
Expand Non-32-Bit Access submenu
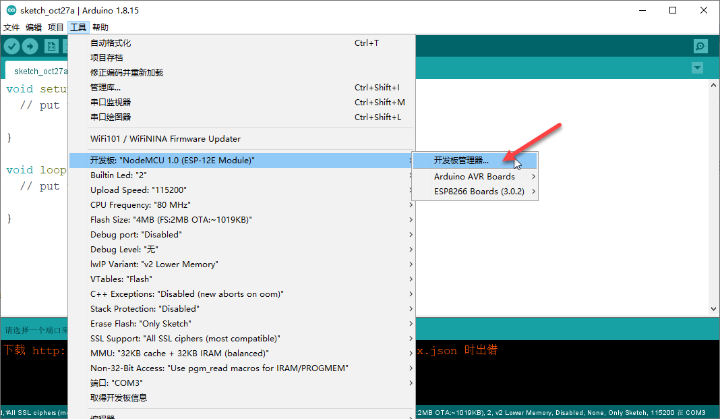click(242, 368)
